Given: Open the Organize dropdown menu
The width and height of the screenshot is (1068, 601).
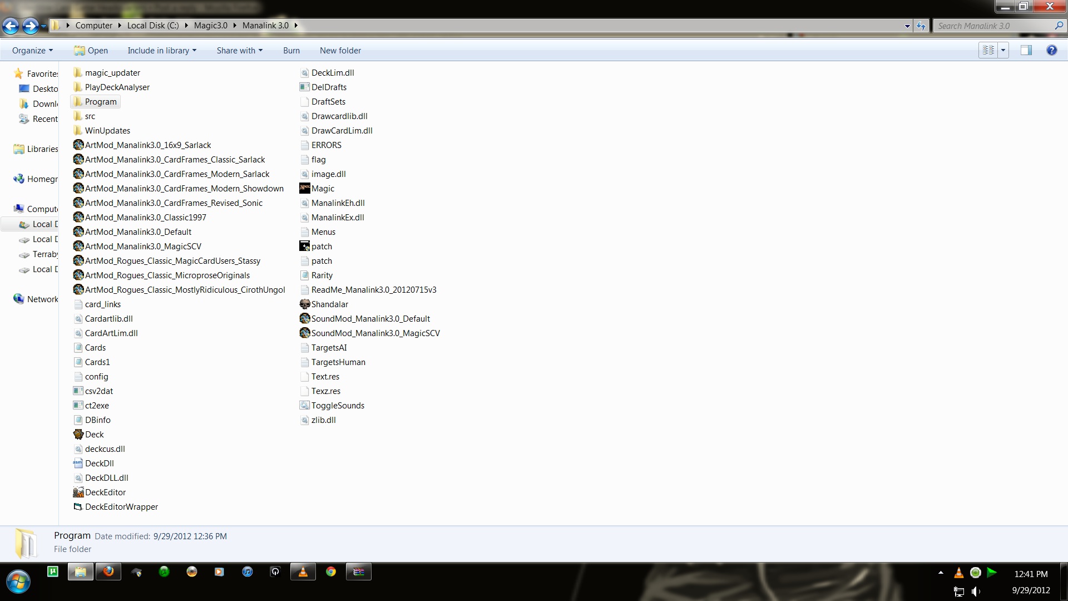Looking at the screenshot, I should [32, 50].
